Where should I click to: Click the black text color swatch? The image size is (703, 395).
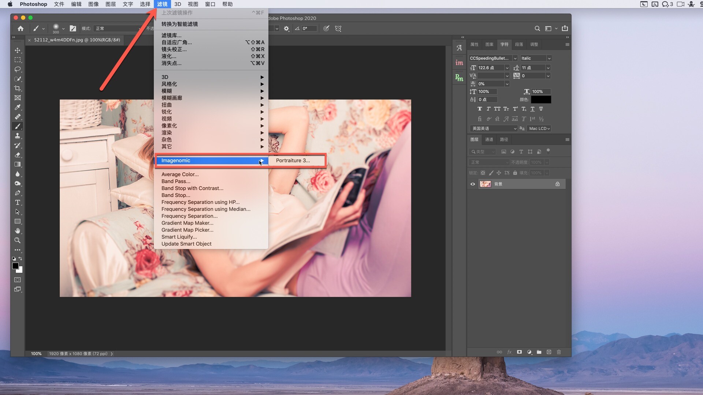[x=541, y=99]
